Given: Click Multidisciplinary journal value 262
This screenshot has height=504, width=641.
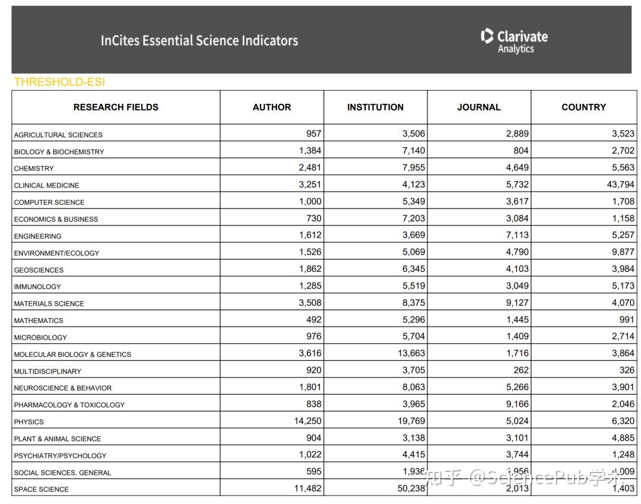Looking at the screenshot, I should click(x=521, y=370).
